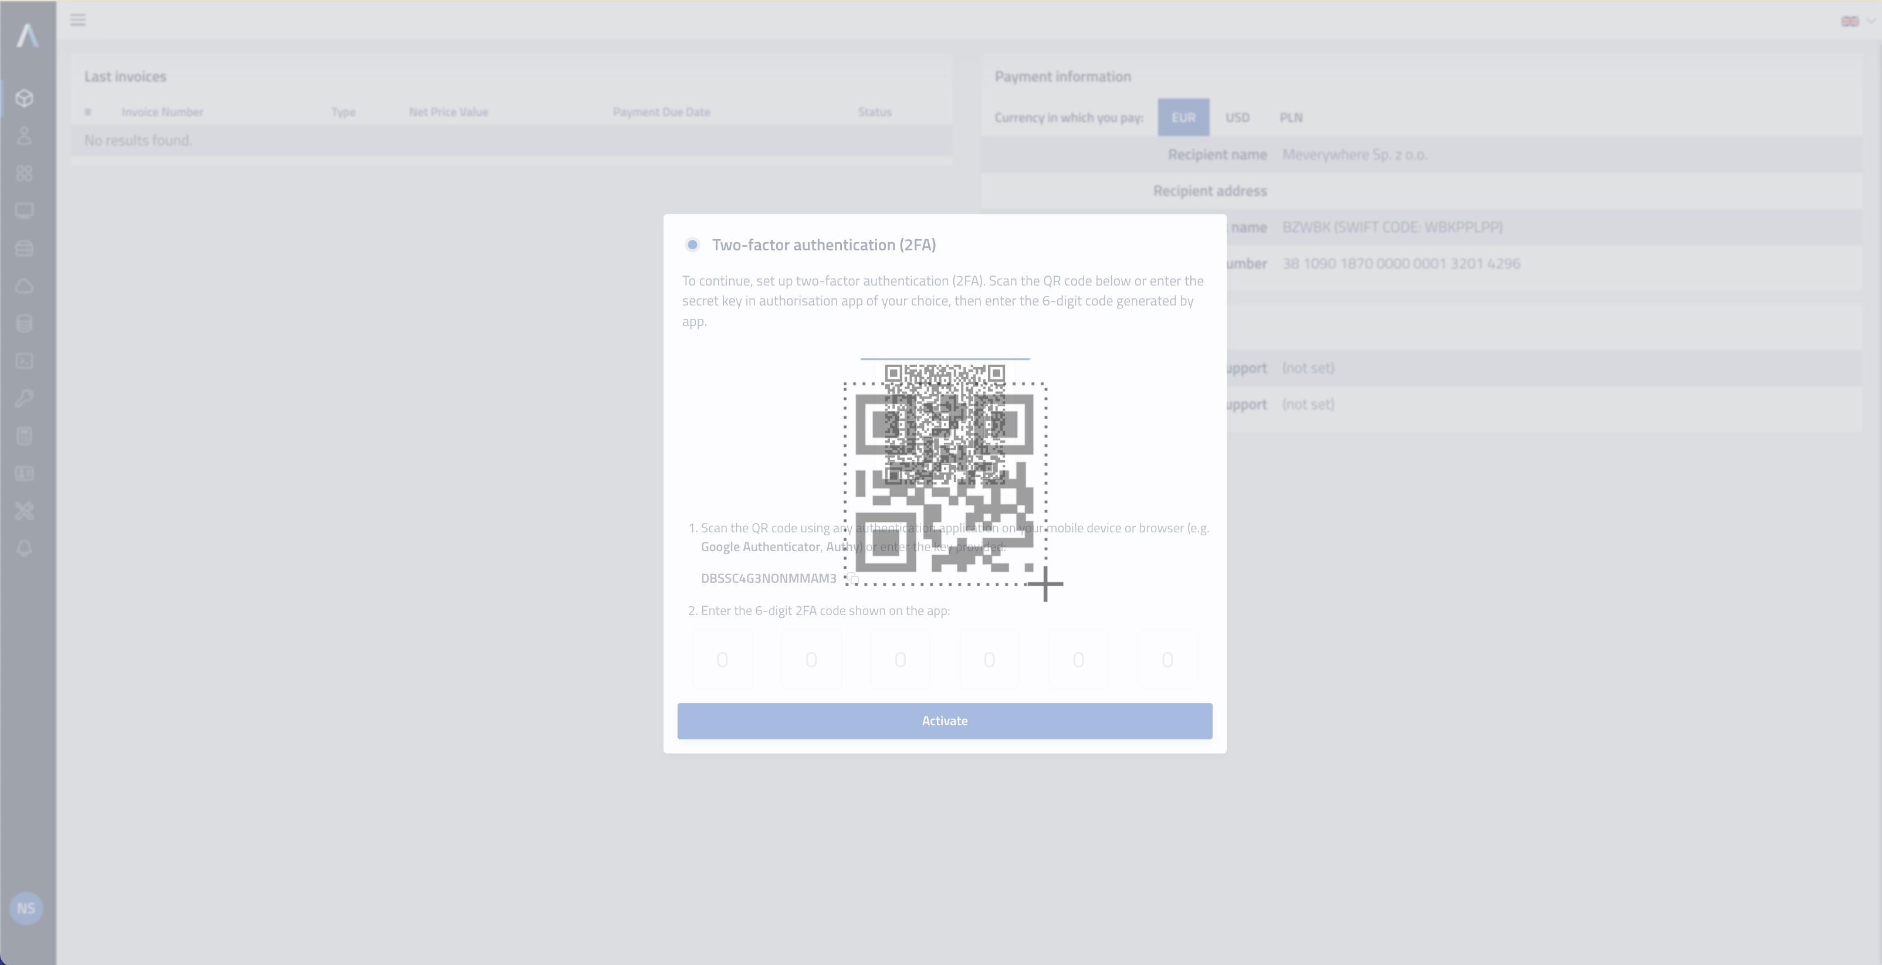This screenshot has height=965, width=1882.
Task: Select the Two-factor authentication radio button
Action: (692, 244)
